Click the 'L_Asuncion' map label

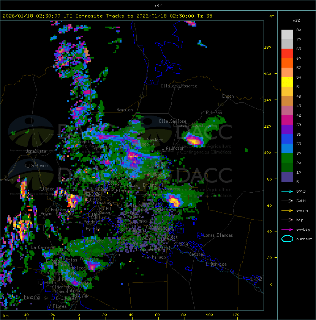point(173,148)
